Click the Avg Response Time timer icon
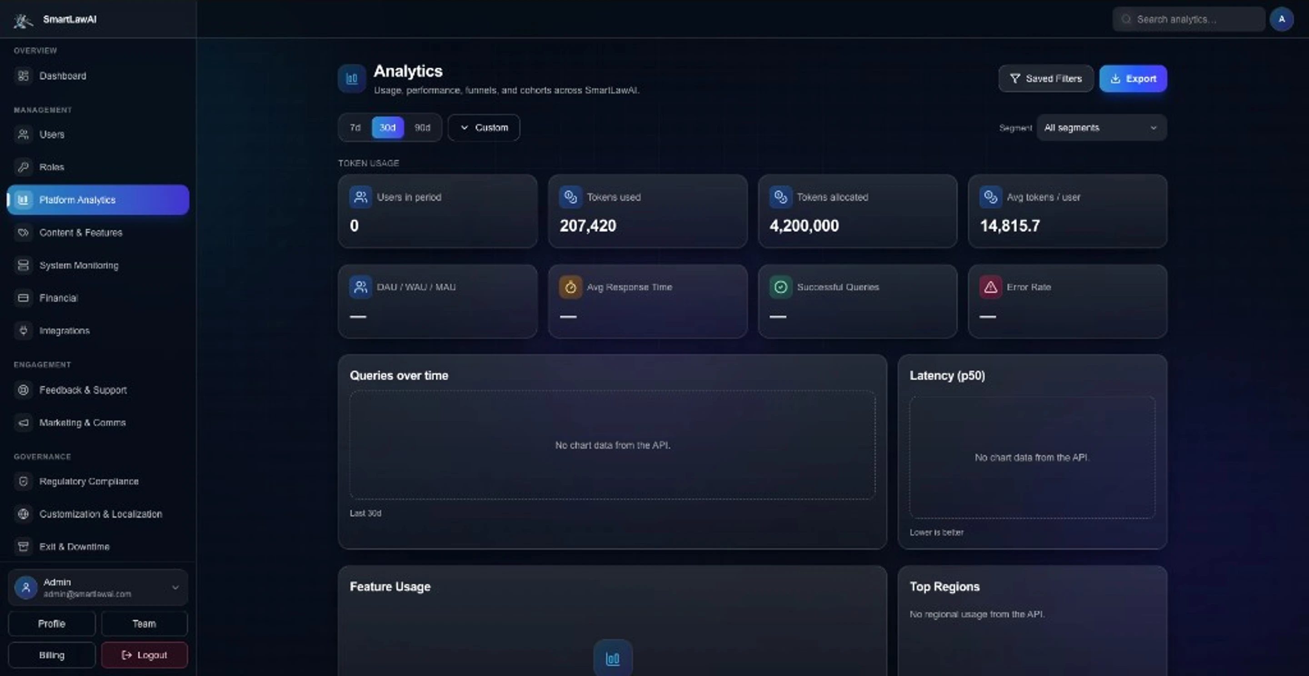 click(x=570, y=287)
